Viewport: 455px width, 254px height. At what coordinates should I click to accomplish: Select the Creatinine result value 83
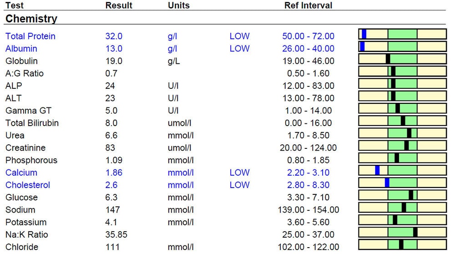point(110,148)
